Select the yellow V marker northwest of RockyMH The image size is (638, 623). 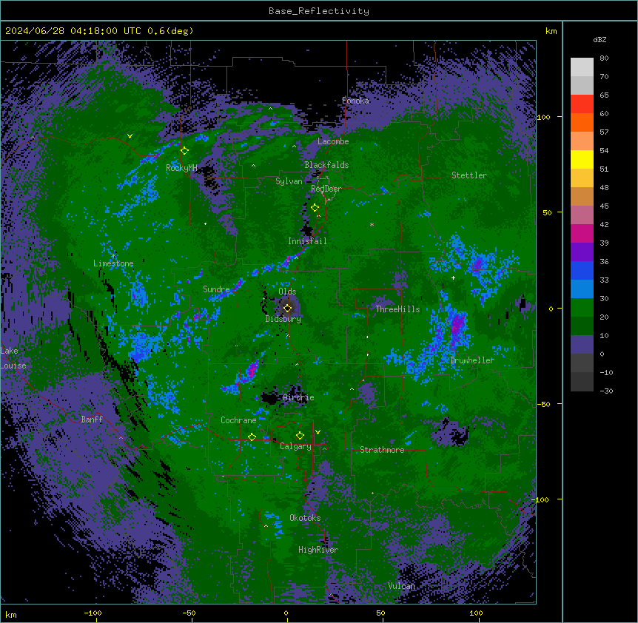(x=130, y=136)
